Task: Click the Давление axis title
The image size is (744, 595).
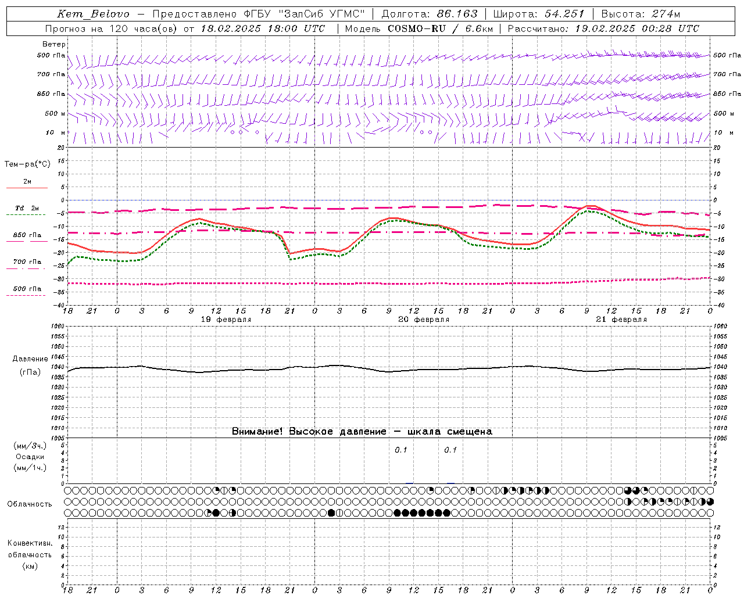Action: [x=30, y=359]
